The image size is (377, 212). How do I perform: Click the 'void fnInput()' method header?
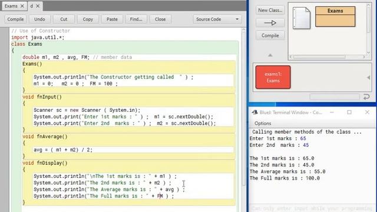pyautogui.click(x=42, y=97)
